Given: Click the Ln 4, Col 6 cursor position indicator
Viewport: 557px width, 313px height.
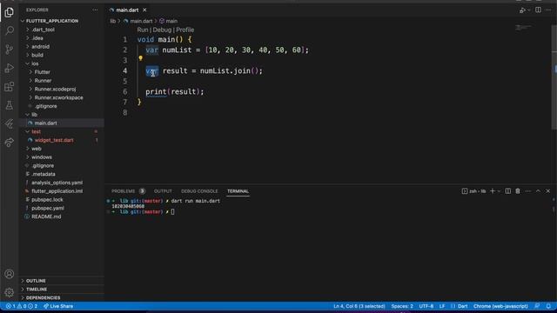Looking at the screenshot, I should coord(359,306).
